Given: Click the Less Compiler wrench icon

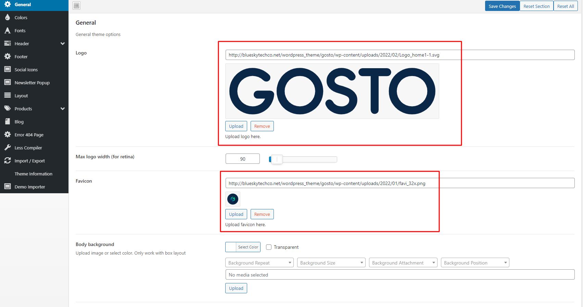Looking at the screenshot, I should point(8,148).
